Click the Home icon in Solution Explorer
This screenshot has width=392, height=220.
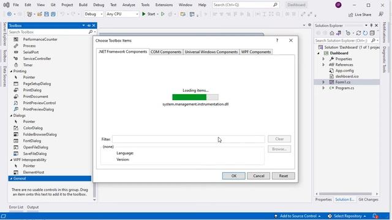coord(332,33)
